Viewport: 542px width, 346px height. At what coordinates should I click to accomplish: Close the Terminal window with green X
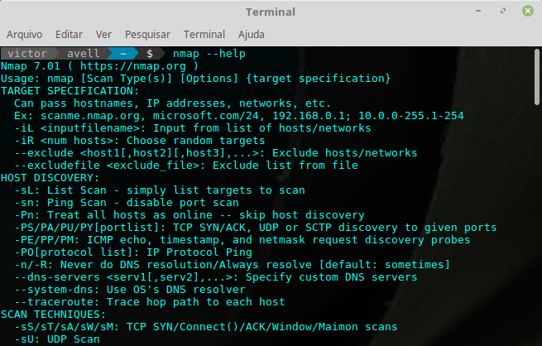point(527,11)
